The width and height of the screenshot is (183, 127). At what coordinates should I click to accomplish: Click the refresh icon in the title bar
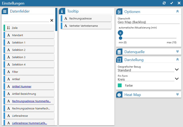[x=164, y=3]
